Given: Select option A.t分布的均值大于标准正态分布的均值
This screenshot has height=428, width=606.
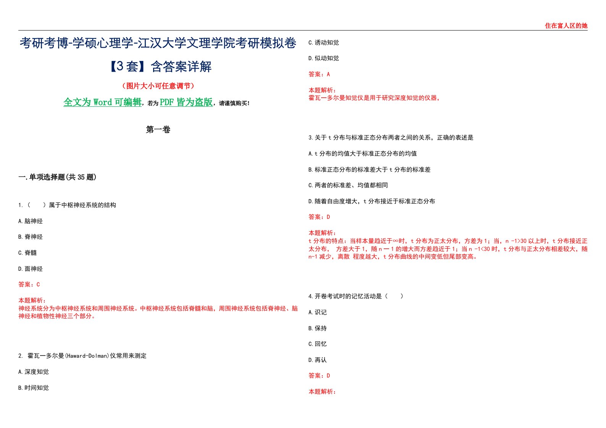Looking at the screenshot, I should (x=363, y=154).
